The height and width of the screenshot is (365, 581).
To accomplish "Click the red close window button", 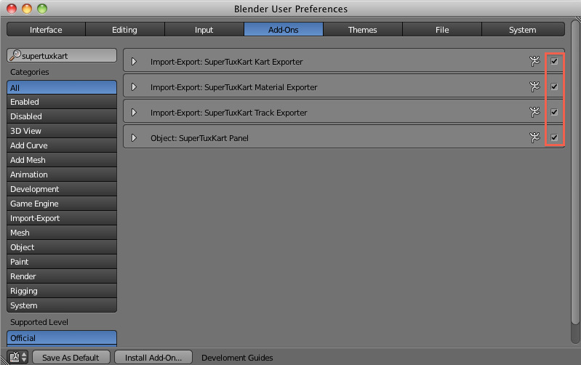I will point(12,9).
